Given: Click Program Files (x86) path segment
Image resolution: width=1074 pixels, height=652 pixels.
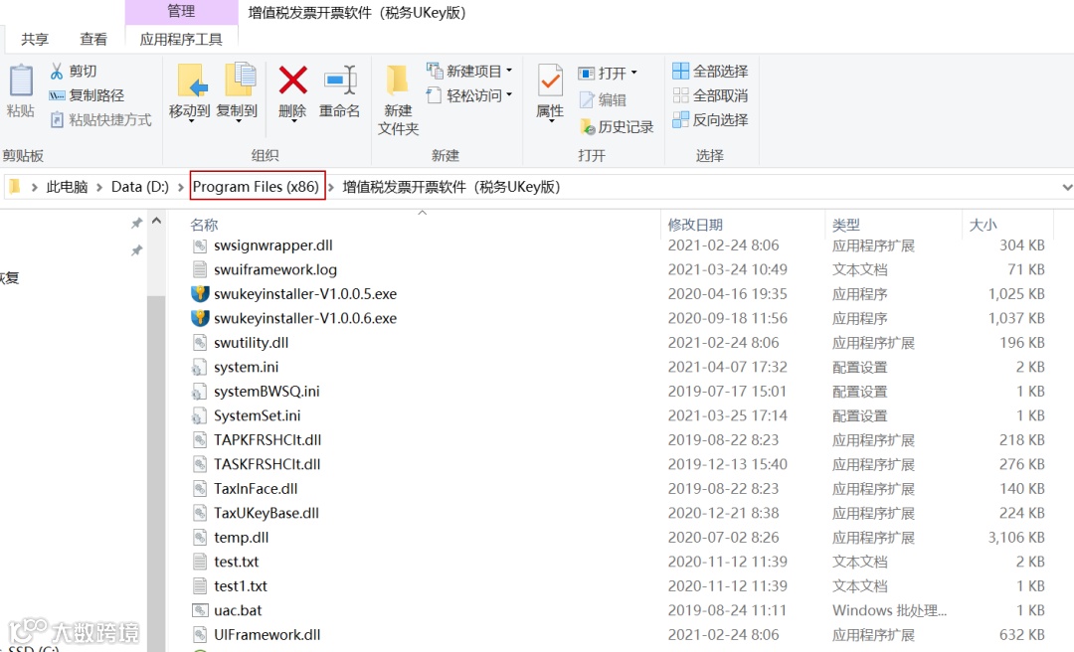Looking at the screenshot, I should (257, 187).
